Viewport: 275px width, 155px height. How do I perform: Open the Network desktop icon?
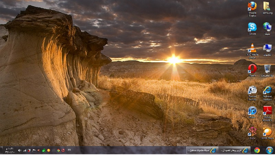coord(267,27)
